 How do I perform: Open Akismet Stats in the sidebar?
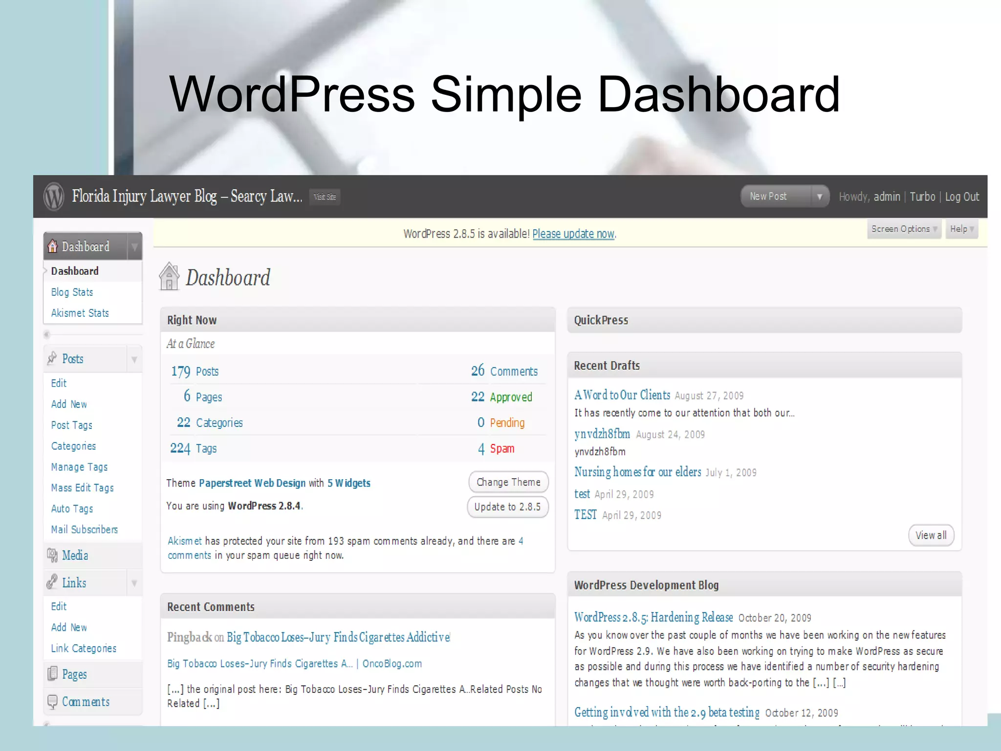coord(80,313)
